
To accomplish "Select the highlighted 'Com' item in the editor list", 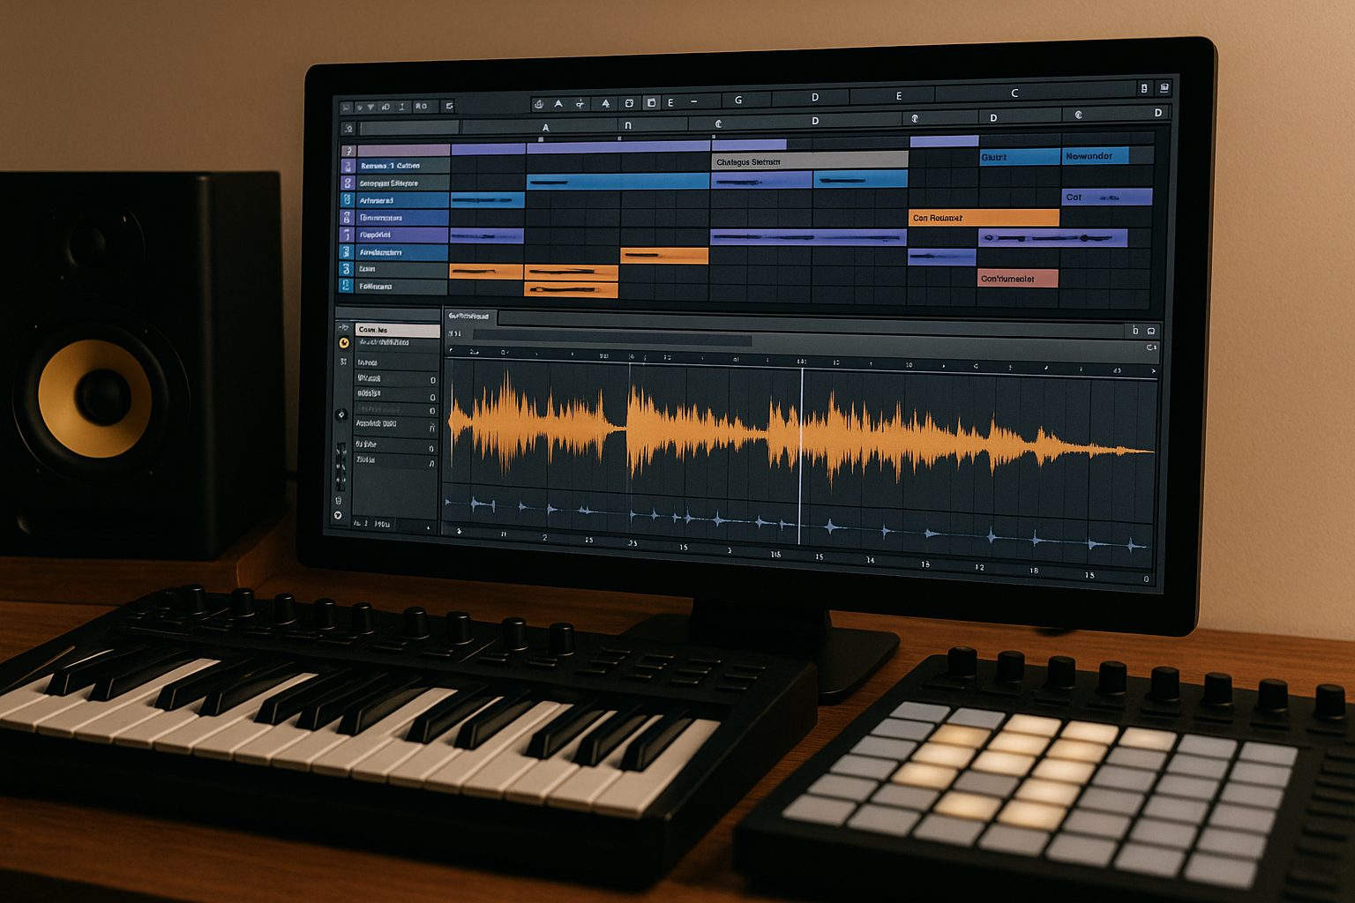I will pyautogui.click(x=397, y=330).
